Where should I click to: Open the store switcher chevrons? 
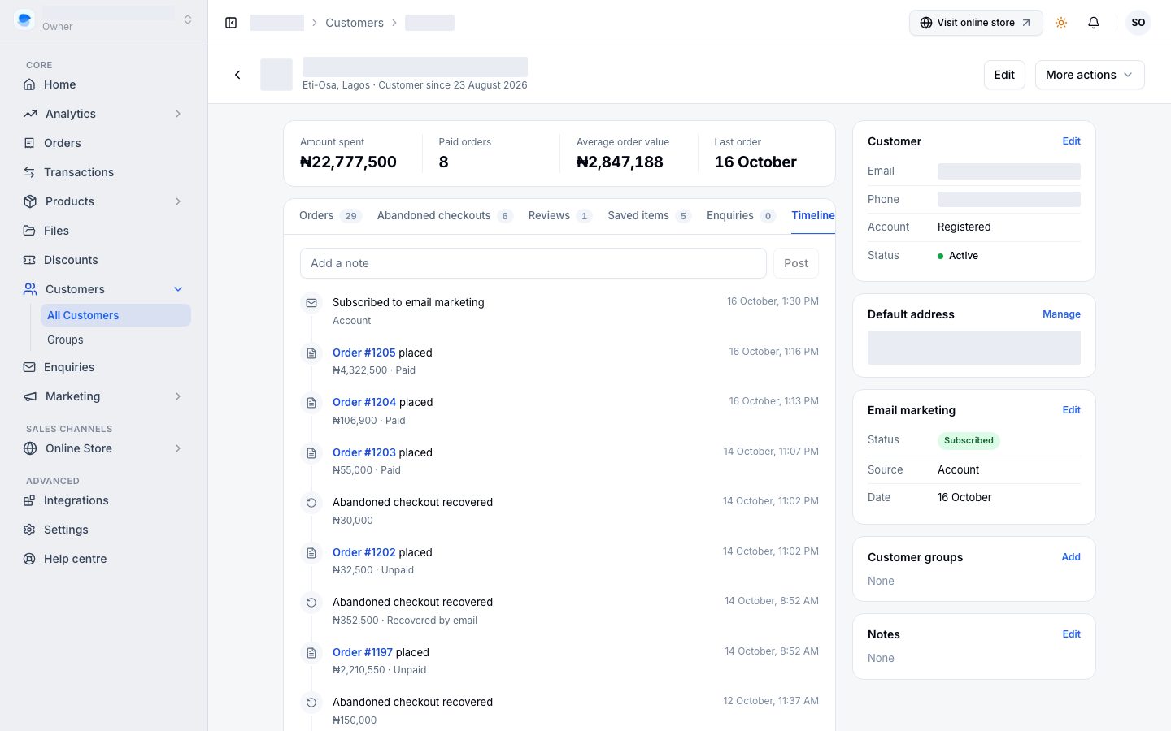click(188, 19)
